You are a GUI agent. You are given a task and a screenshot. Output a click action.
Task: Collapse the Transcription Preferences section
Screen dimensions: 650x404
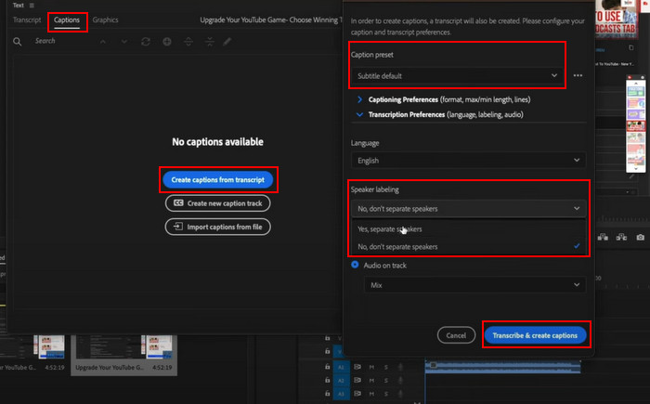pos(360,115)
